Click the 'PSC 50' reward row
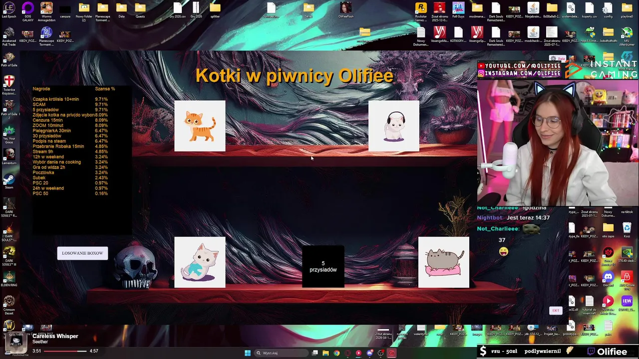639x359 pixels. 70,193
